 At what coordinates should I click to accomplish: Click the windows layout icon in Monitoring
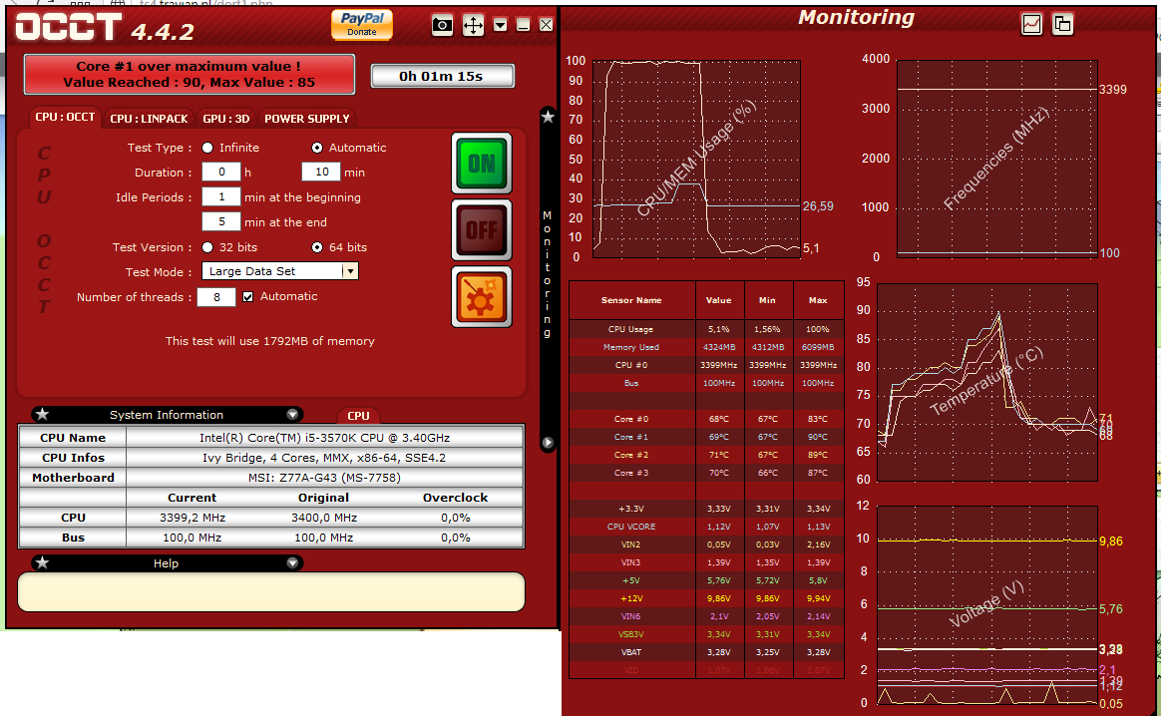(x=1062, y=24)
